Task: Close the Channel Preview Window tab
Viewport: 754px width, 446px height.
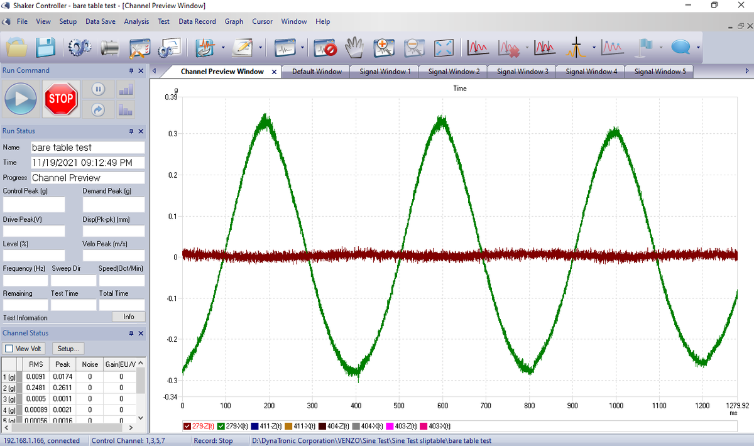Action: tap(274, 72)
